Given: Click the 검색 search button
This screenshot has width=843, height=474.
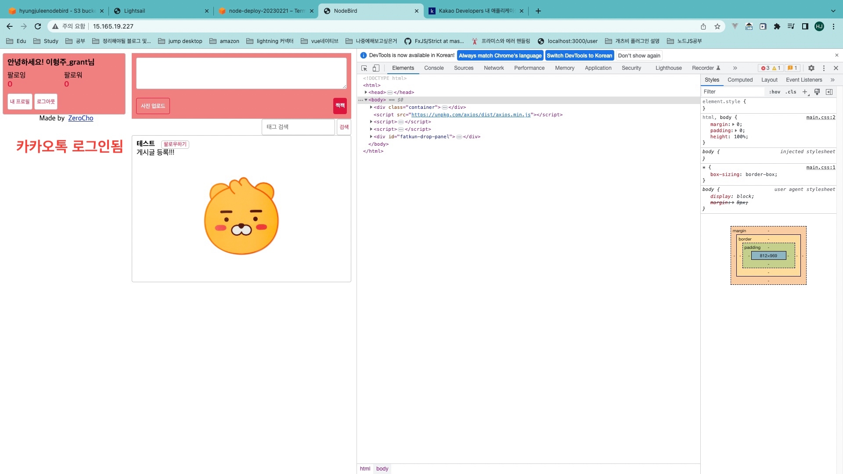Looking at the screenshot, I should (x=344, y=127).
